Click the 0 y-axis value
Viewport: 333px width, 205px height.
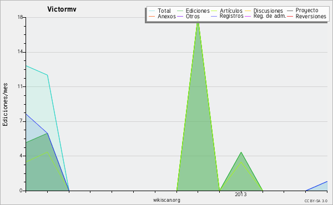[x=21, y=191]
